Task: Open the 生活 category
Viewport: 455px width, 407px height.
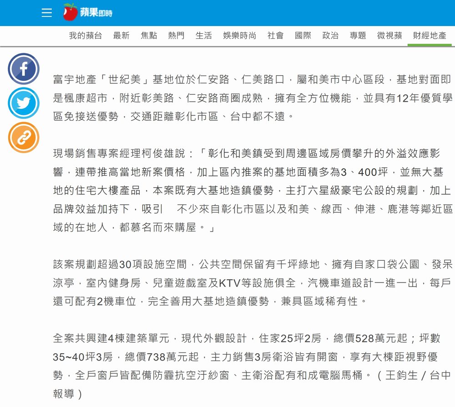Action: click(203, 36)
